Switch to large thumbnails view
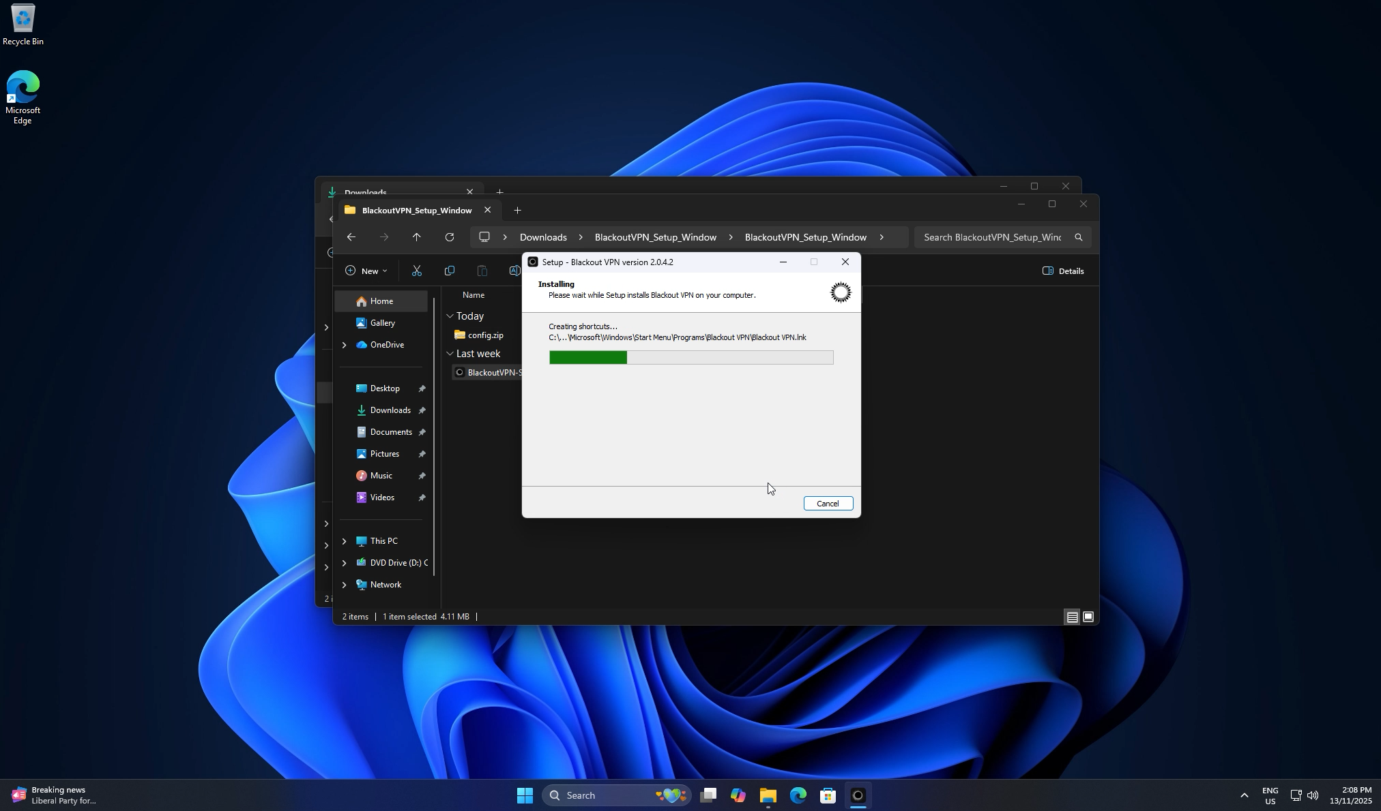Image resolution: width=1381 pixels, height=811 pixels. [x=1088, y=617]
